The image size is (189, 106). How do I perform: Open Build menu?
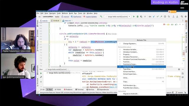coord(71,13)
